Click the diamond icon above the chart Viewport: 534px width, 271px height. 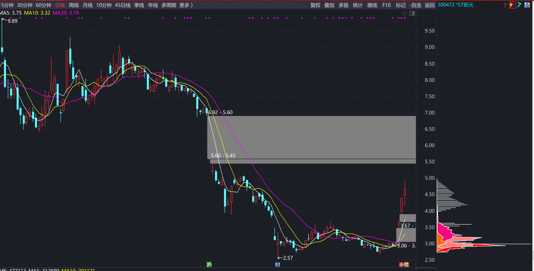[404, 13]
